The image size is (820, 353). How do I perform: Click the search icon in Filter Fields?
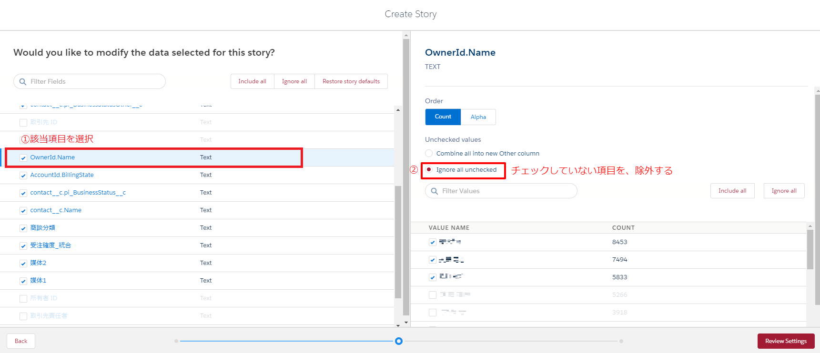[x=22, y=82]
